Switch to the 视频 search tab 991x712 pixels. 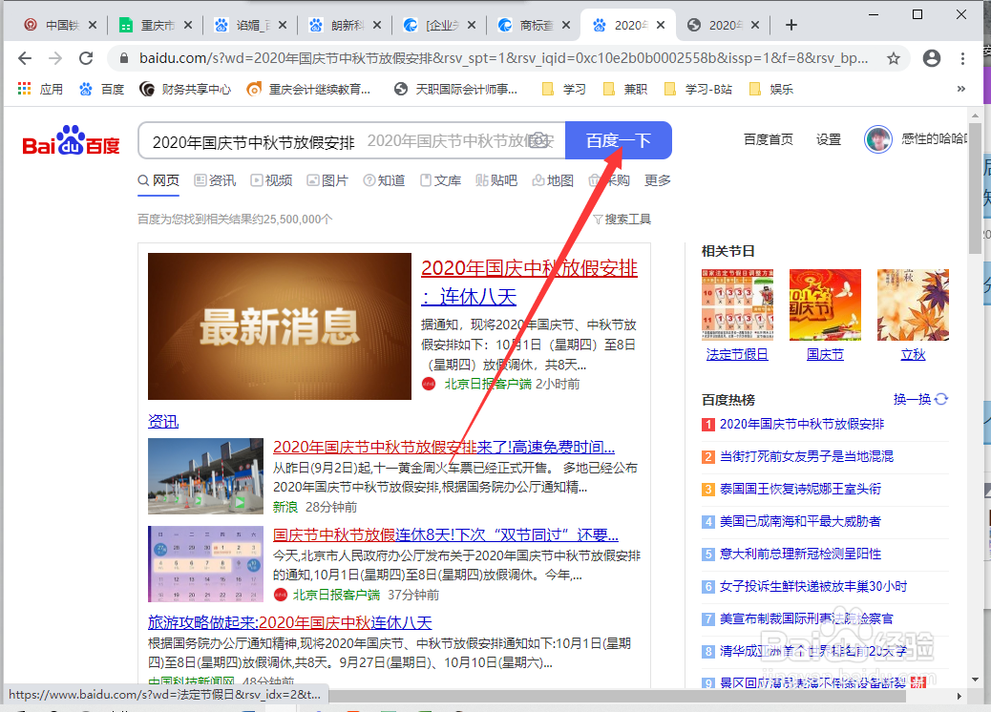pyautogui.click(x=271, y=180)
